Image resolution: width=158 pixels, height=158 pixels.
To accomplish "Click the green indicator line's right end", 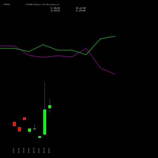I will click(115, 36).
